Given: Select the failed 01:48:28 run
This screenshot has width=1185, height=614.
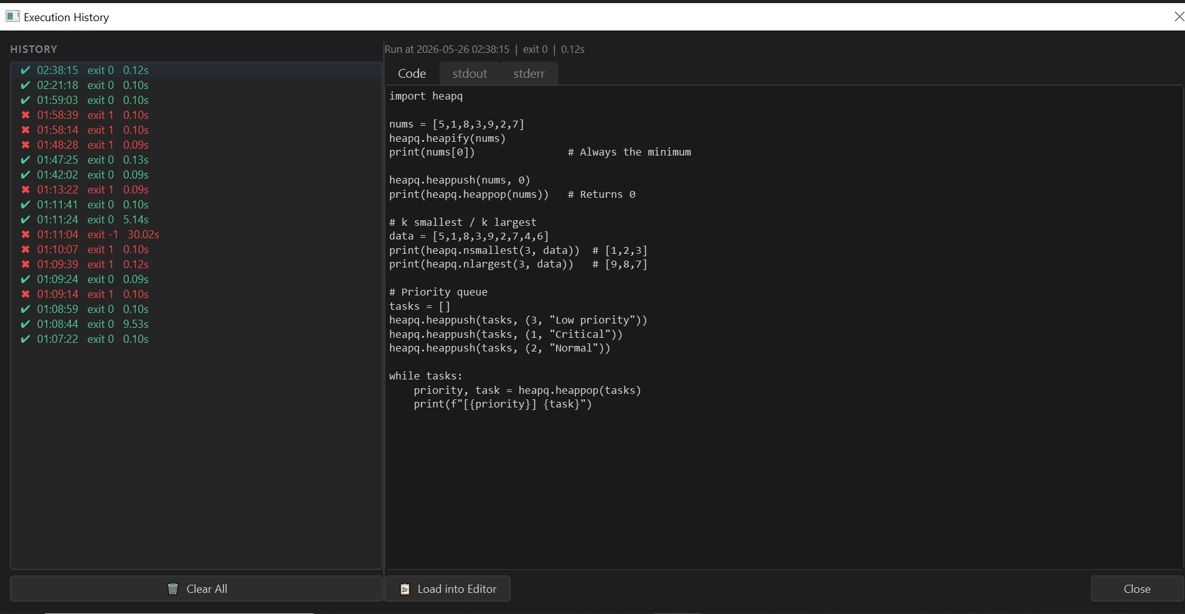Looking at the screenshot, I should point(196,145).
